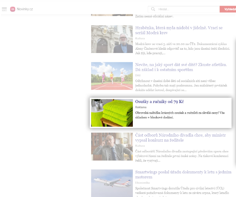Open article about Hraběnka and Modrá krev
The image size is (236, 197).
point(179,30)
